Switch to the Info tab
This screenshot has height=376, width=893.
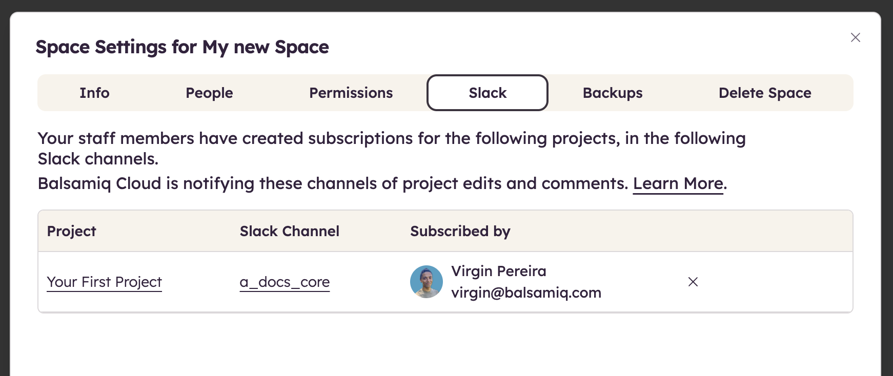[x=94, y=93]
